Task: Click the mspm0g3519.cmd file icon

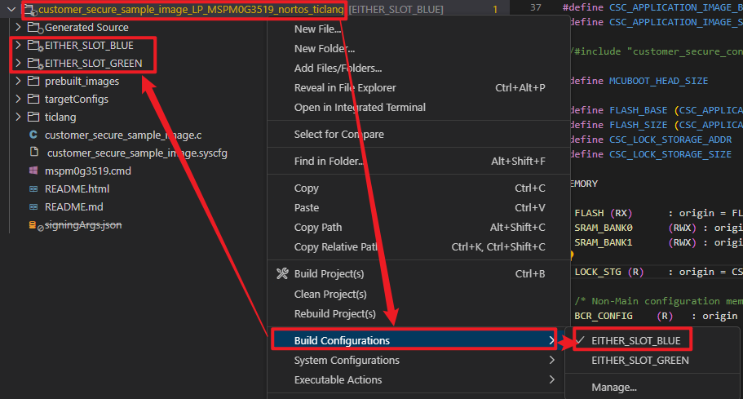Action: pyautogui.click(x=33, y=171)
